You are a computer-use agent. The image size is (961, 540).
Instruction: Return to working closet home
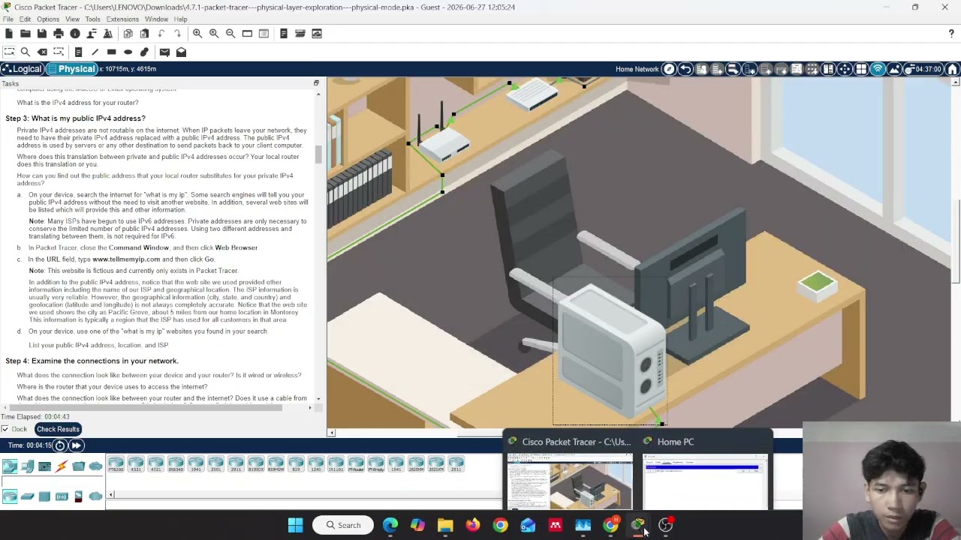[953, 69]
